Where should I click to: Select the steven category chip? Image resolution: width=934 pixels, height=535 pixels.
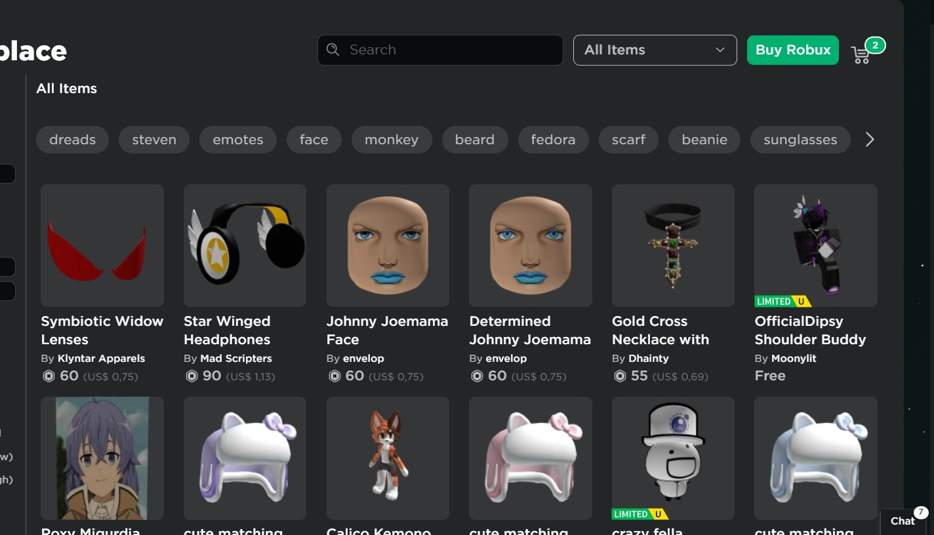tap(154, 140)
